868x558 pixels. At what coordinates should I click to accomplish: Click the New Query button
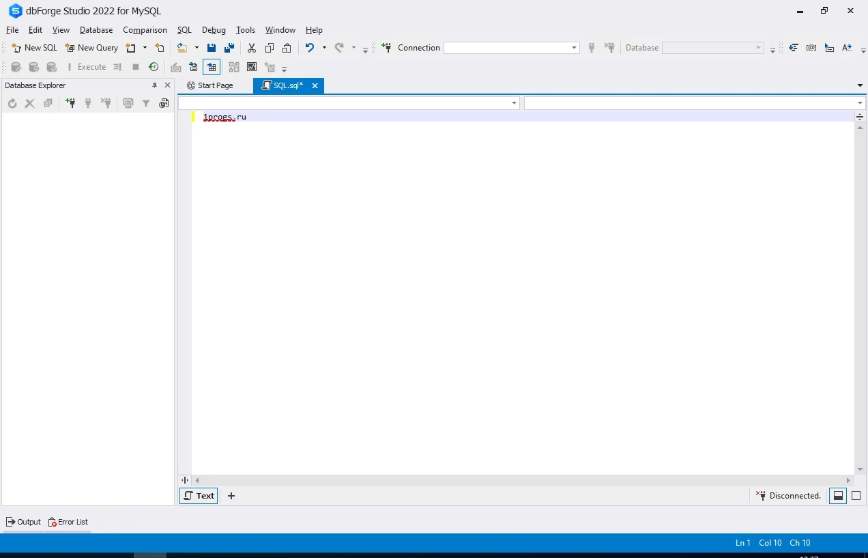(x=91, y=48)
